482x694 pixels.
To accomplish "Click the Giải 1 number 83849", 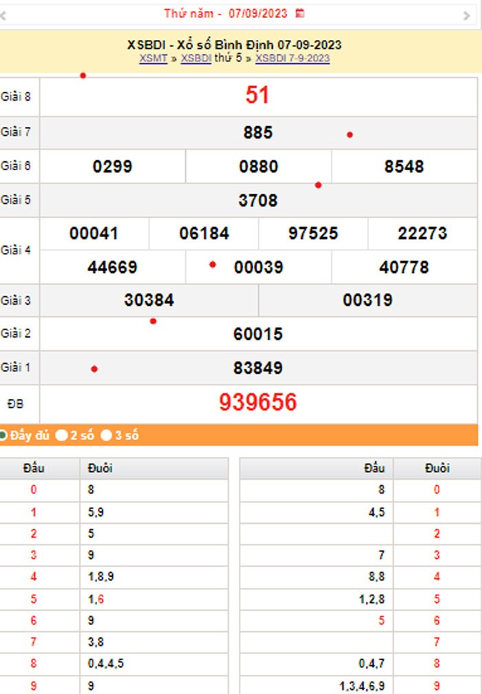I will 258,368.
